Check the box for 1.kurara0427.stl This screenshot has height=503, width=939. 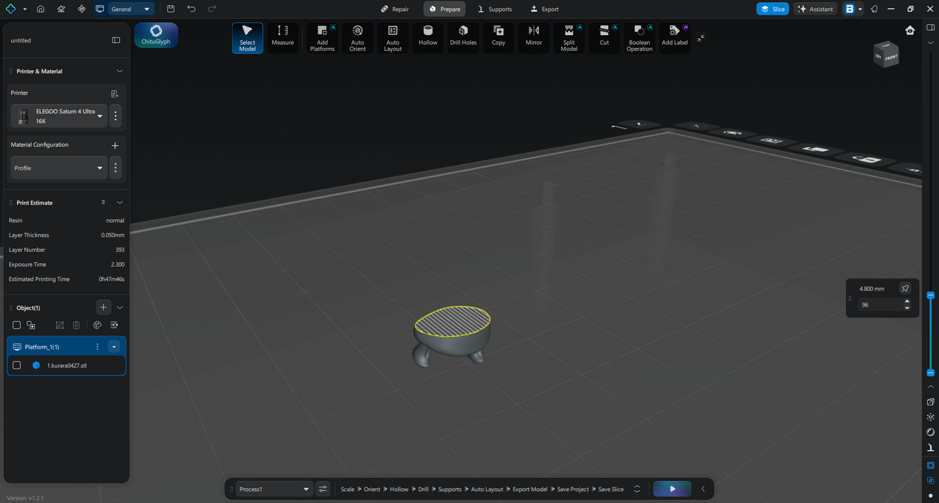[17, 365]
